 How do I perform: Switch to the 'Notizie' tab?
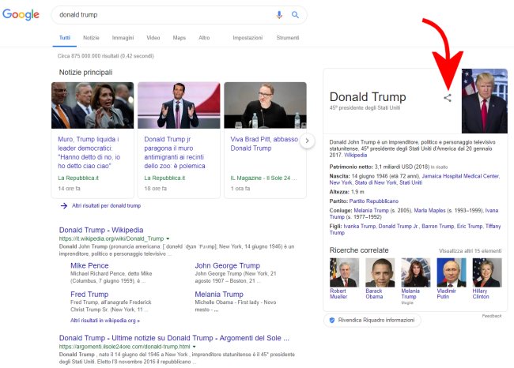point(91,37)
